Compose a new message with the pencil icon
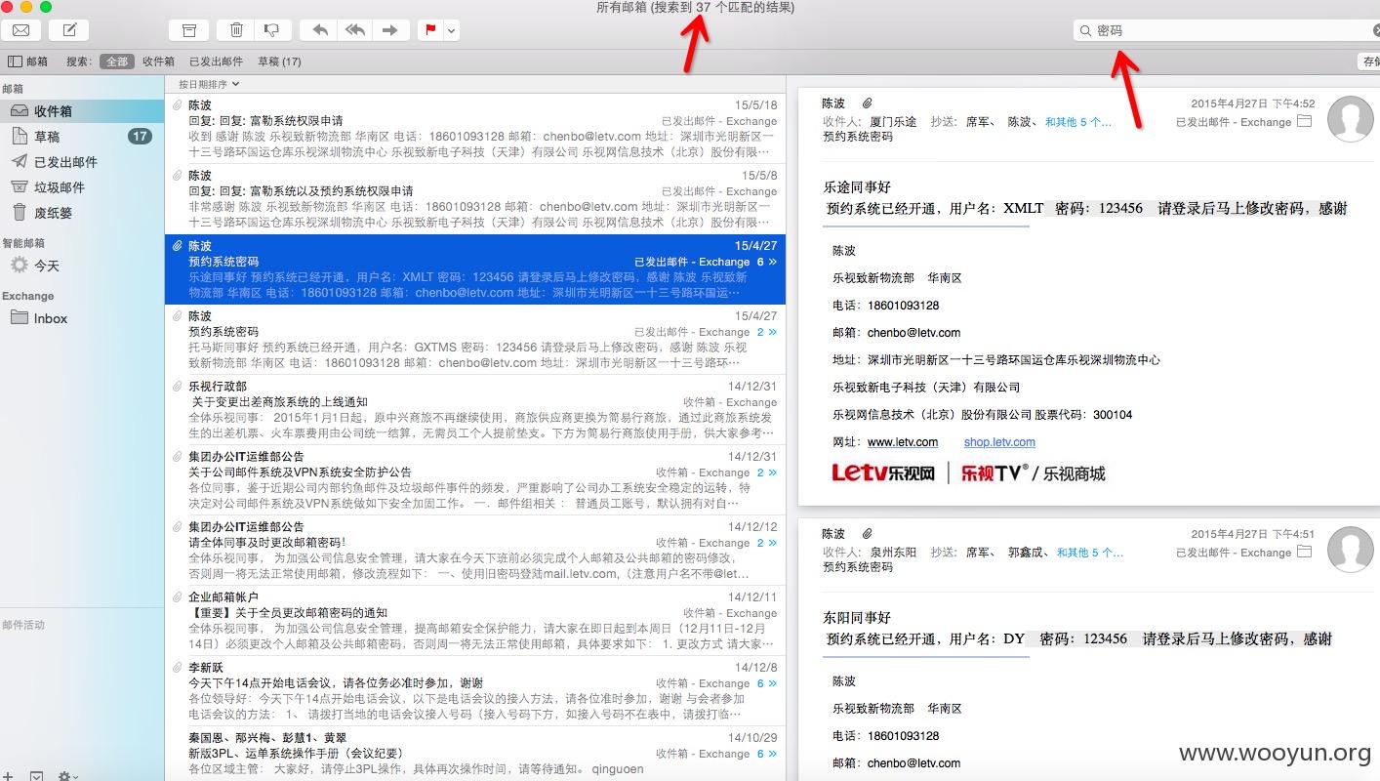This screenshot has width=1380, height=781. click(x=68, y=30)
